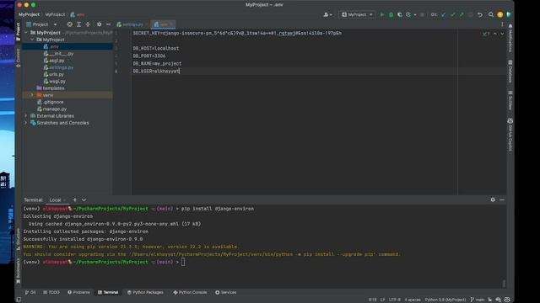Show Git history clock icon
Screen dimensions: 540x303
471,15
